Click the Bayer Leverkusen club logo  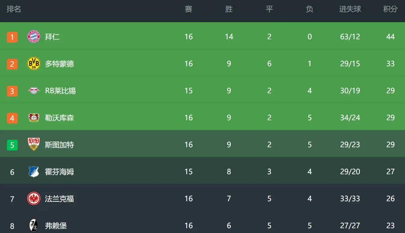point(34,118)
